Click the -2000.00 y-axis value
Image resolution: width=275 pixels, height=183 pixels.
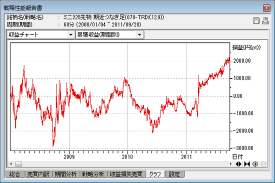pyautogui.click(x=243, y=131)
